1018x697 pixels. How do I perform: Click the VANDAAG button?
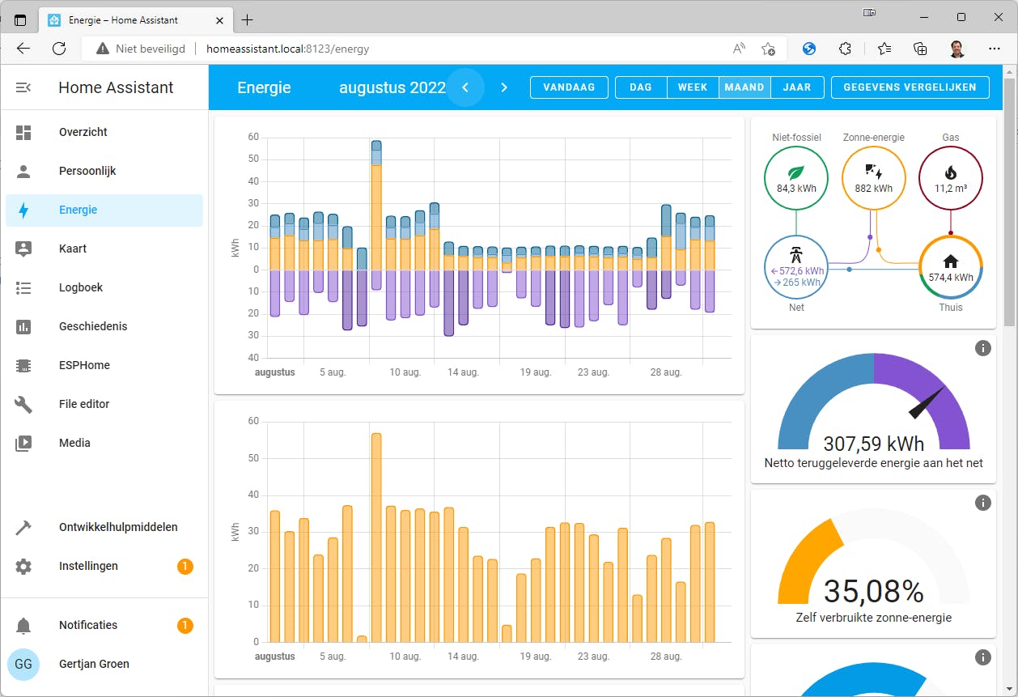click(569, 87)
